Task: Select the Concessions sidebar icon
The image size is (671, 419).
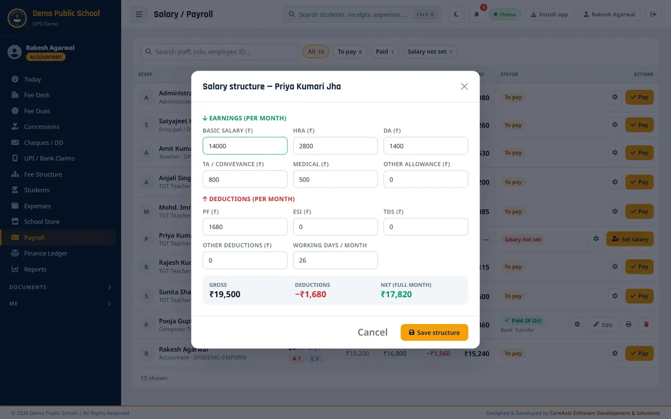Action: click(15, 127)
